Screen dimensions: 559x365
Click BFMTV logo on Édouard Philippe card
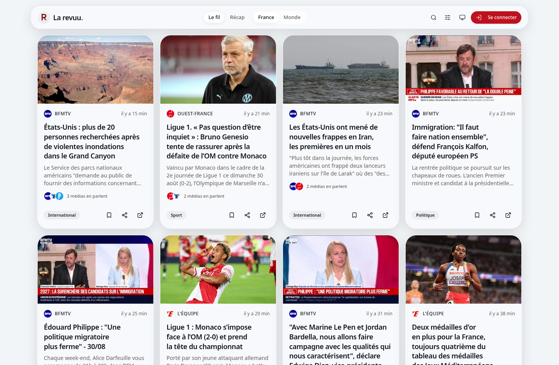[48, 314]
